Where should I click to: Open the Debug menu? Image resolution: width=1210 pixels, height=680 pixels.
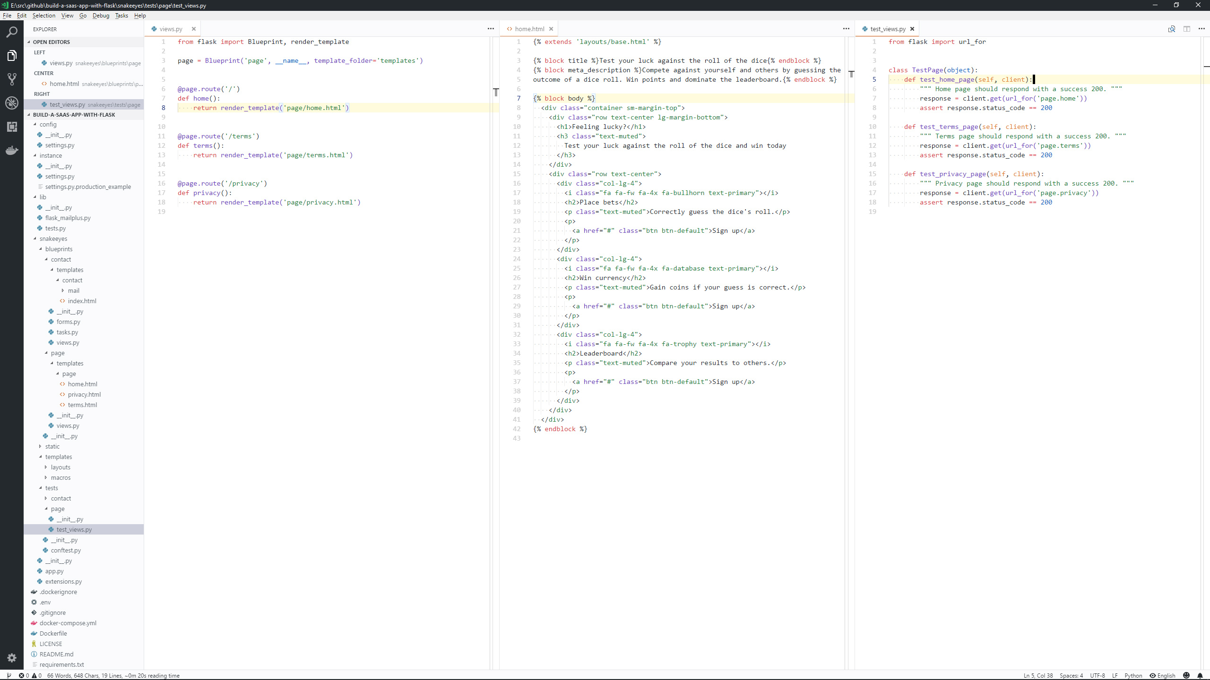click(x=101, y=16)
